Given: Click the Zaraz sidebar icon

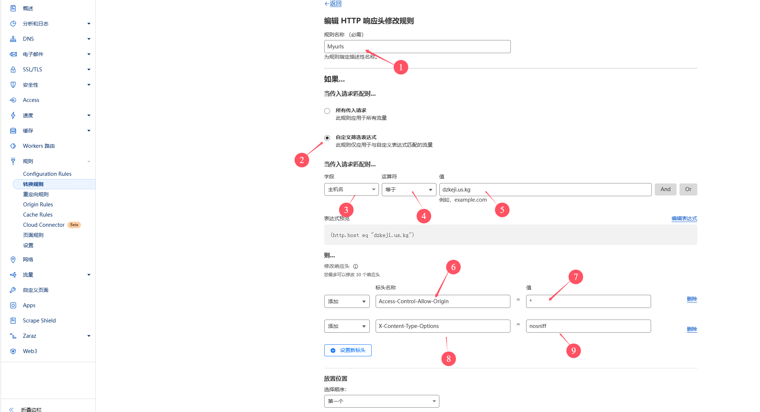Looking at the screenshot, I should coord(13,336).
